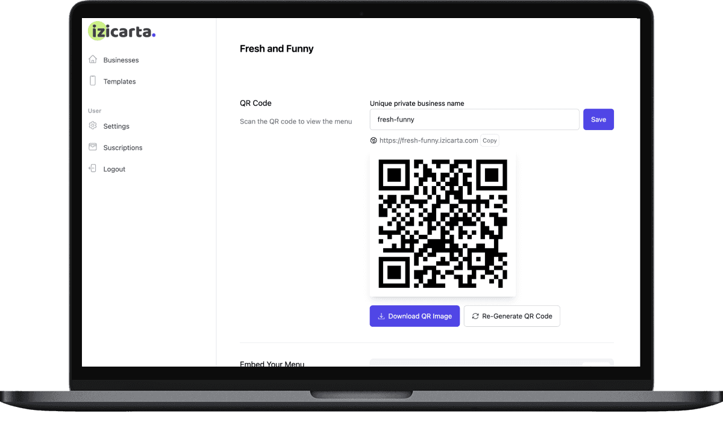This screenshot has width=723, height=425.
Task: Copy the fresh-funny.izicarta.com URL
Action: (x=490, y=140)
